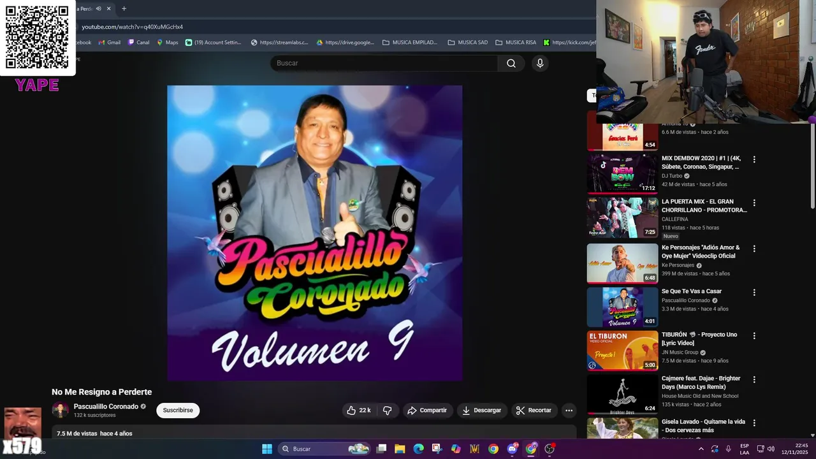816x459 pixels.
Task: Open the clock showing 22:45
Action: coord(795,449)
